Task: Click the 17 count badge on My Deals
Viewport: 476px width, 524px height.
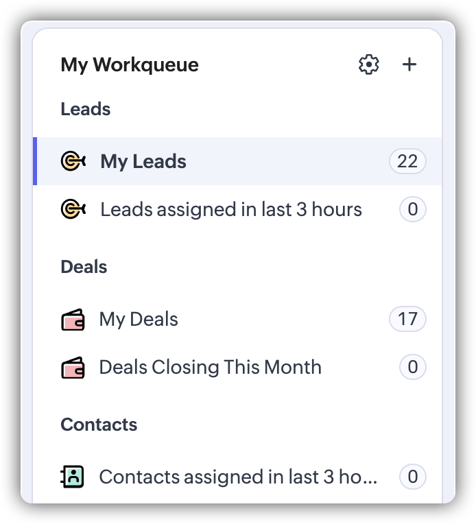Action: click(407, 320)
